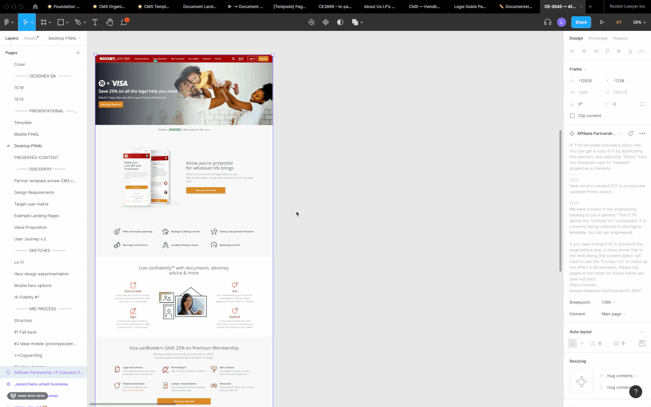The image size is (651, 407).
Task: Switch to the Prototype tab
Action: [x=598, y=38]
